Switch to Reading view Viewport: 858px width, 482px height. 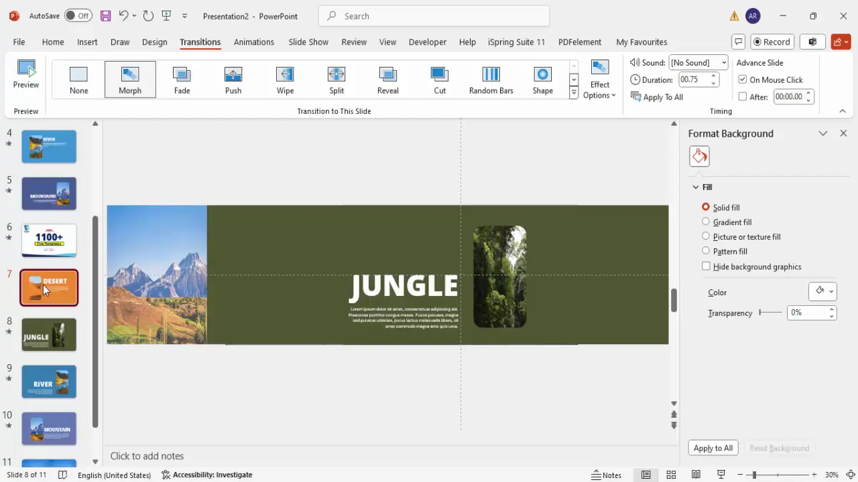tap(696, 475)
